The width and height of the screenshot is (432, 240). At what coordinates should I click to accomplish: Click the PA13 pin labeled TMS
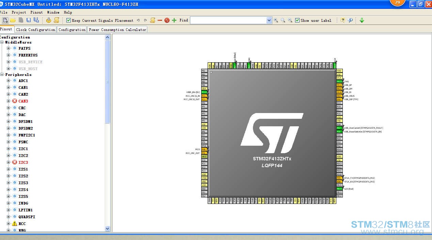tap(339, 81)
